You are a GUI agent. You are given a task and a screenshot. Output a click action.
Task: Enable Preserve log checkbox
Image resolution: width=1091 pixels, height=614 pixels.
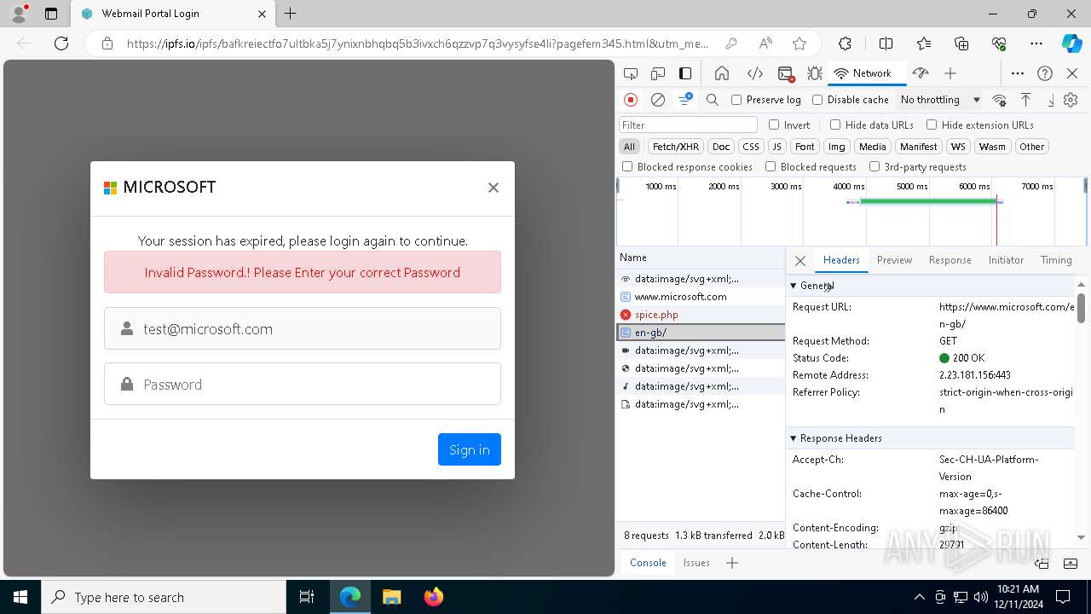pyautogui.click(x=736, y=100)
